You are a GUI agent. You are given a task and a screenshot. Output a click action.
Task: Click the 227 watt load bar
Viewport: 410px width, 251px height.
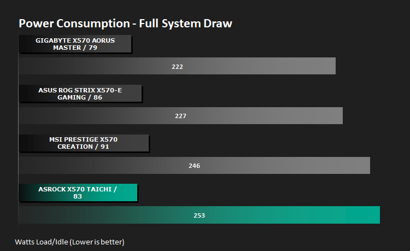tap(181, 115)
